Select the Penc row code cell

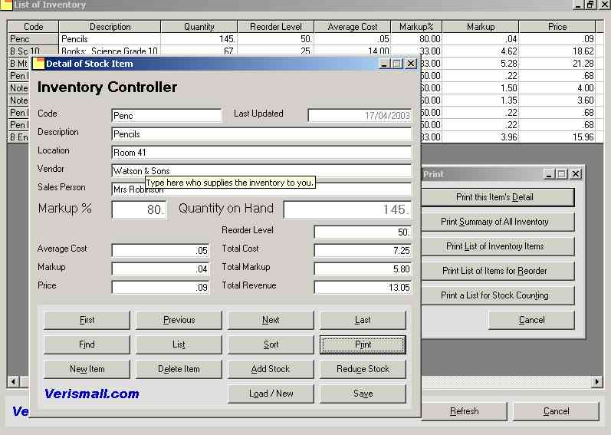pyautogui.click(x=33, y=39)
